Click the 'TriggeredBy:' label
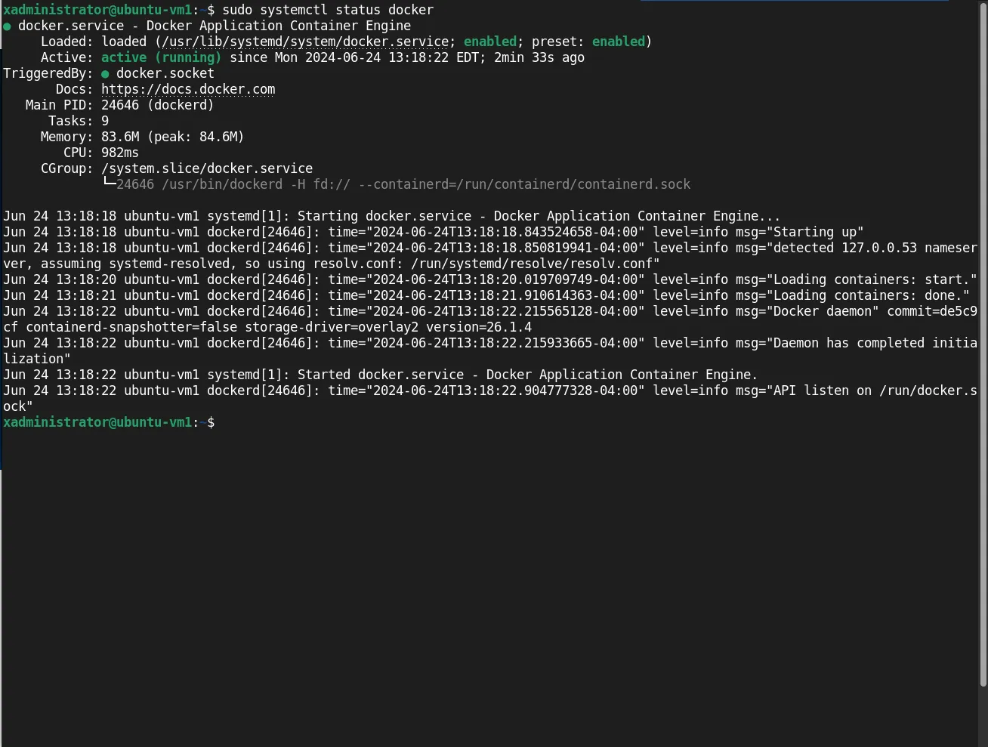988x747 pixels. (48, 73)
